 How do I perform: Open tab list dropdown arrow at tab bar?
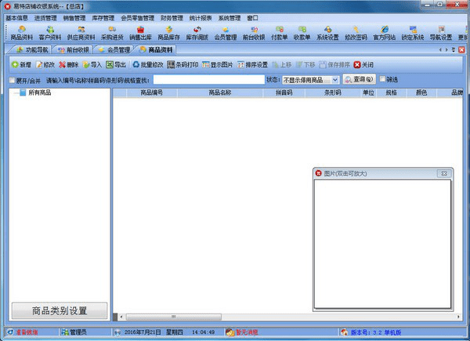point(454,50)
